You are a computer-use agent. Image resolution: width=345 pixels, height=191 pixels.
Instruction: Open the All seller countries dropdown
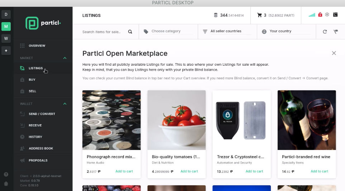coord(227,31)
